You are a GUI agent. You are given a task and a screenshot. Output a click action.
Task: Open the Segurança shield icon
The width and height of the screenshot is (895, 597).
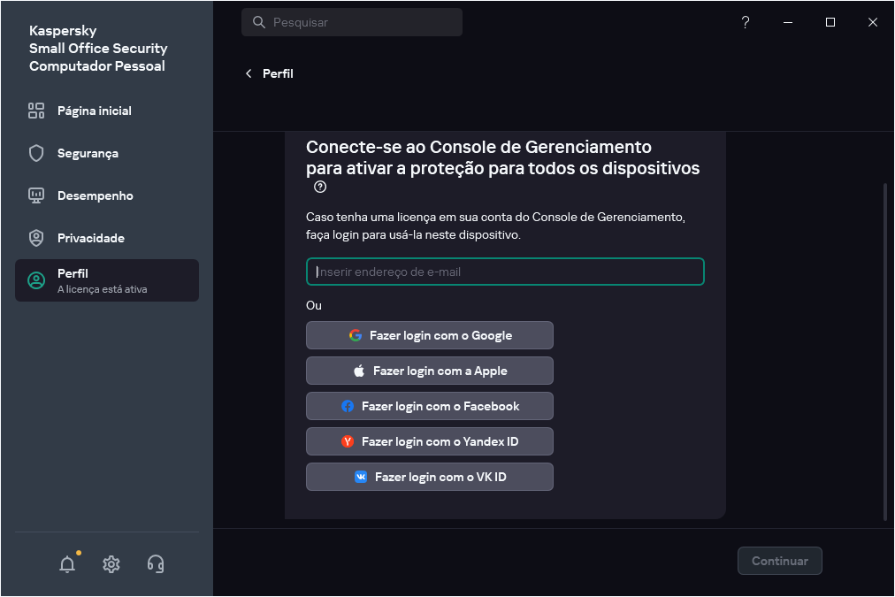35,153
